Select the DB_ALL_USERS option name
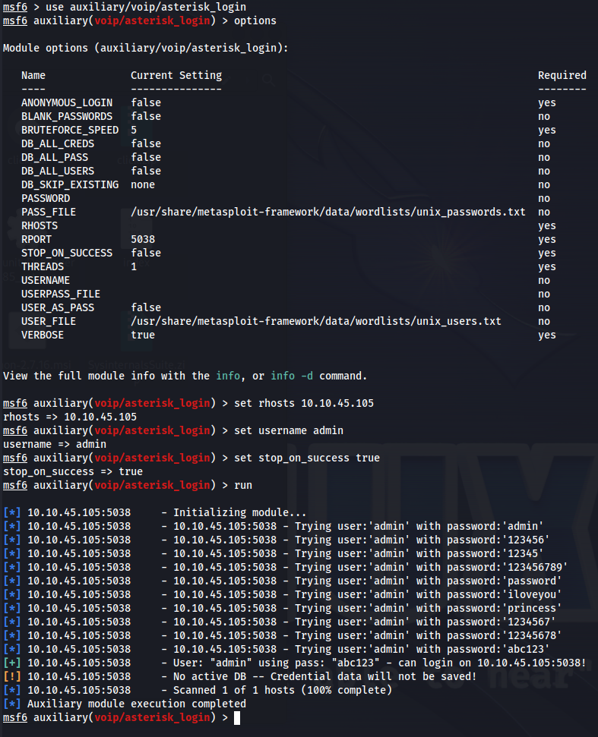 58,171
